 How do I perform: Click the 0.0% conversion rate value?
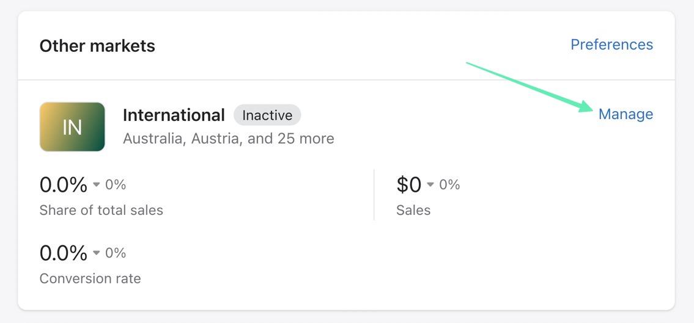point(63,252)
